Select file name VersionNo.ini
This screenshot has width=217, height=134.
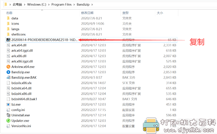(x=21, y=126)
